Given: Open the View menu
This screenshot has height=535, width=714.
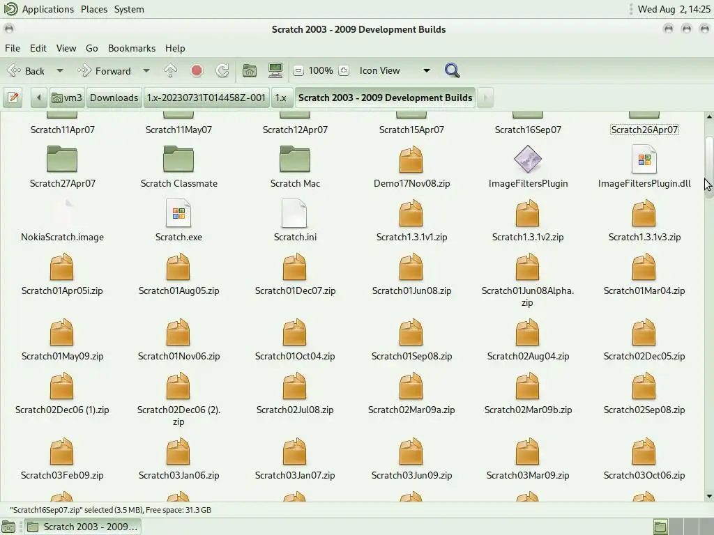Looking at the screenshot, I should pyautogui.click(x=66, y=48).
